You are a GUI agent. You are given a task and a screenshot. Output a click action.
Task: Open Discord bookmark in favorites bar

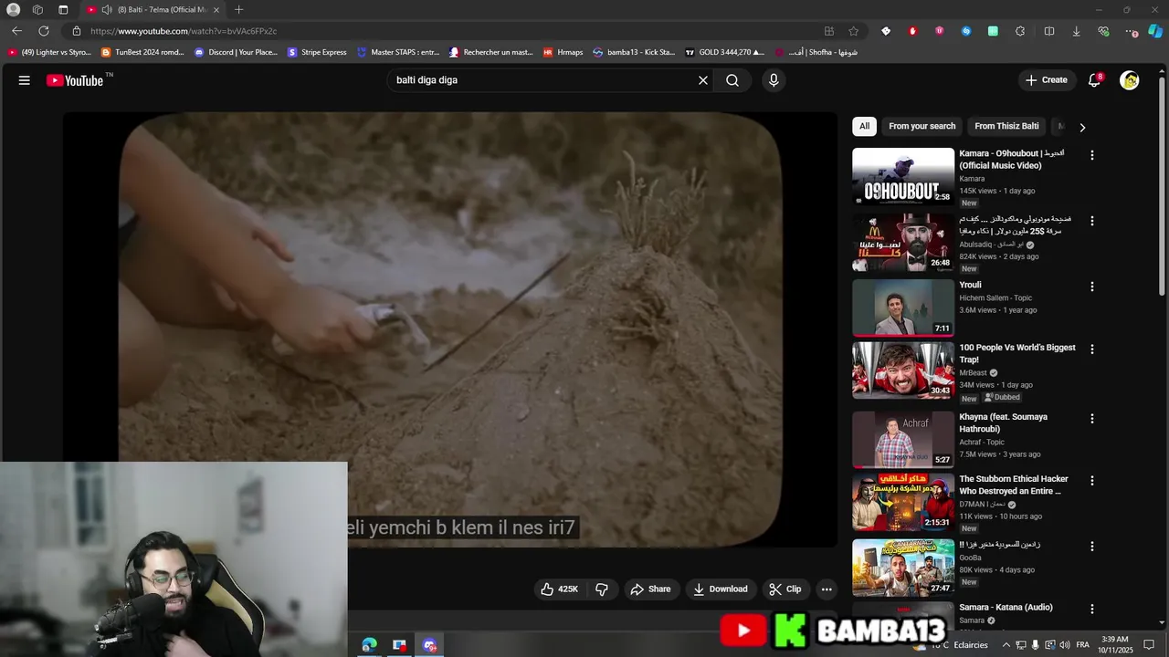(x=236, y=52)
